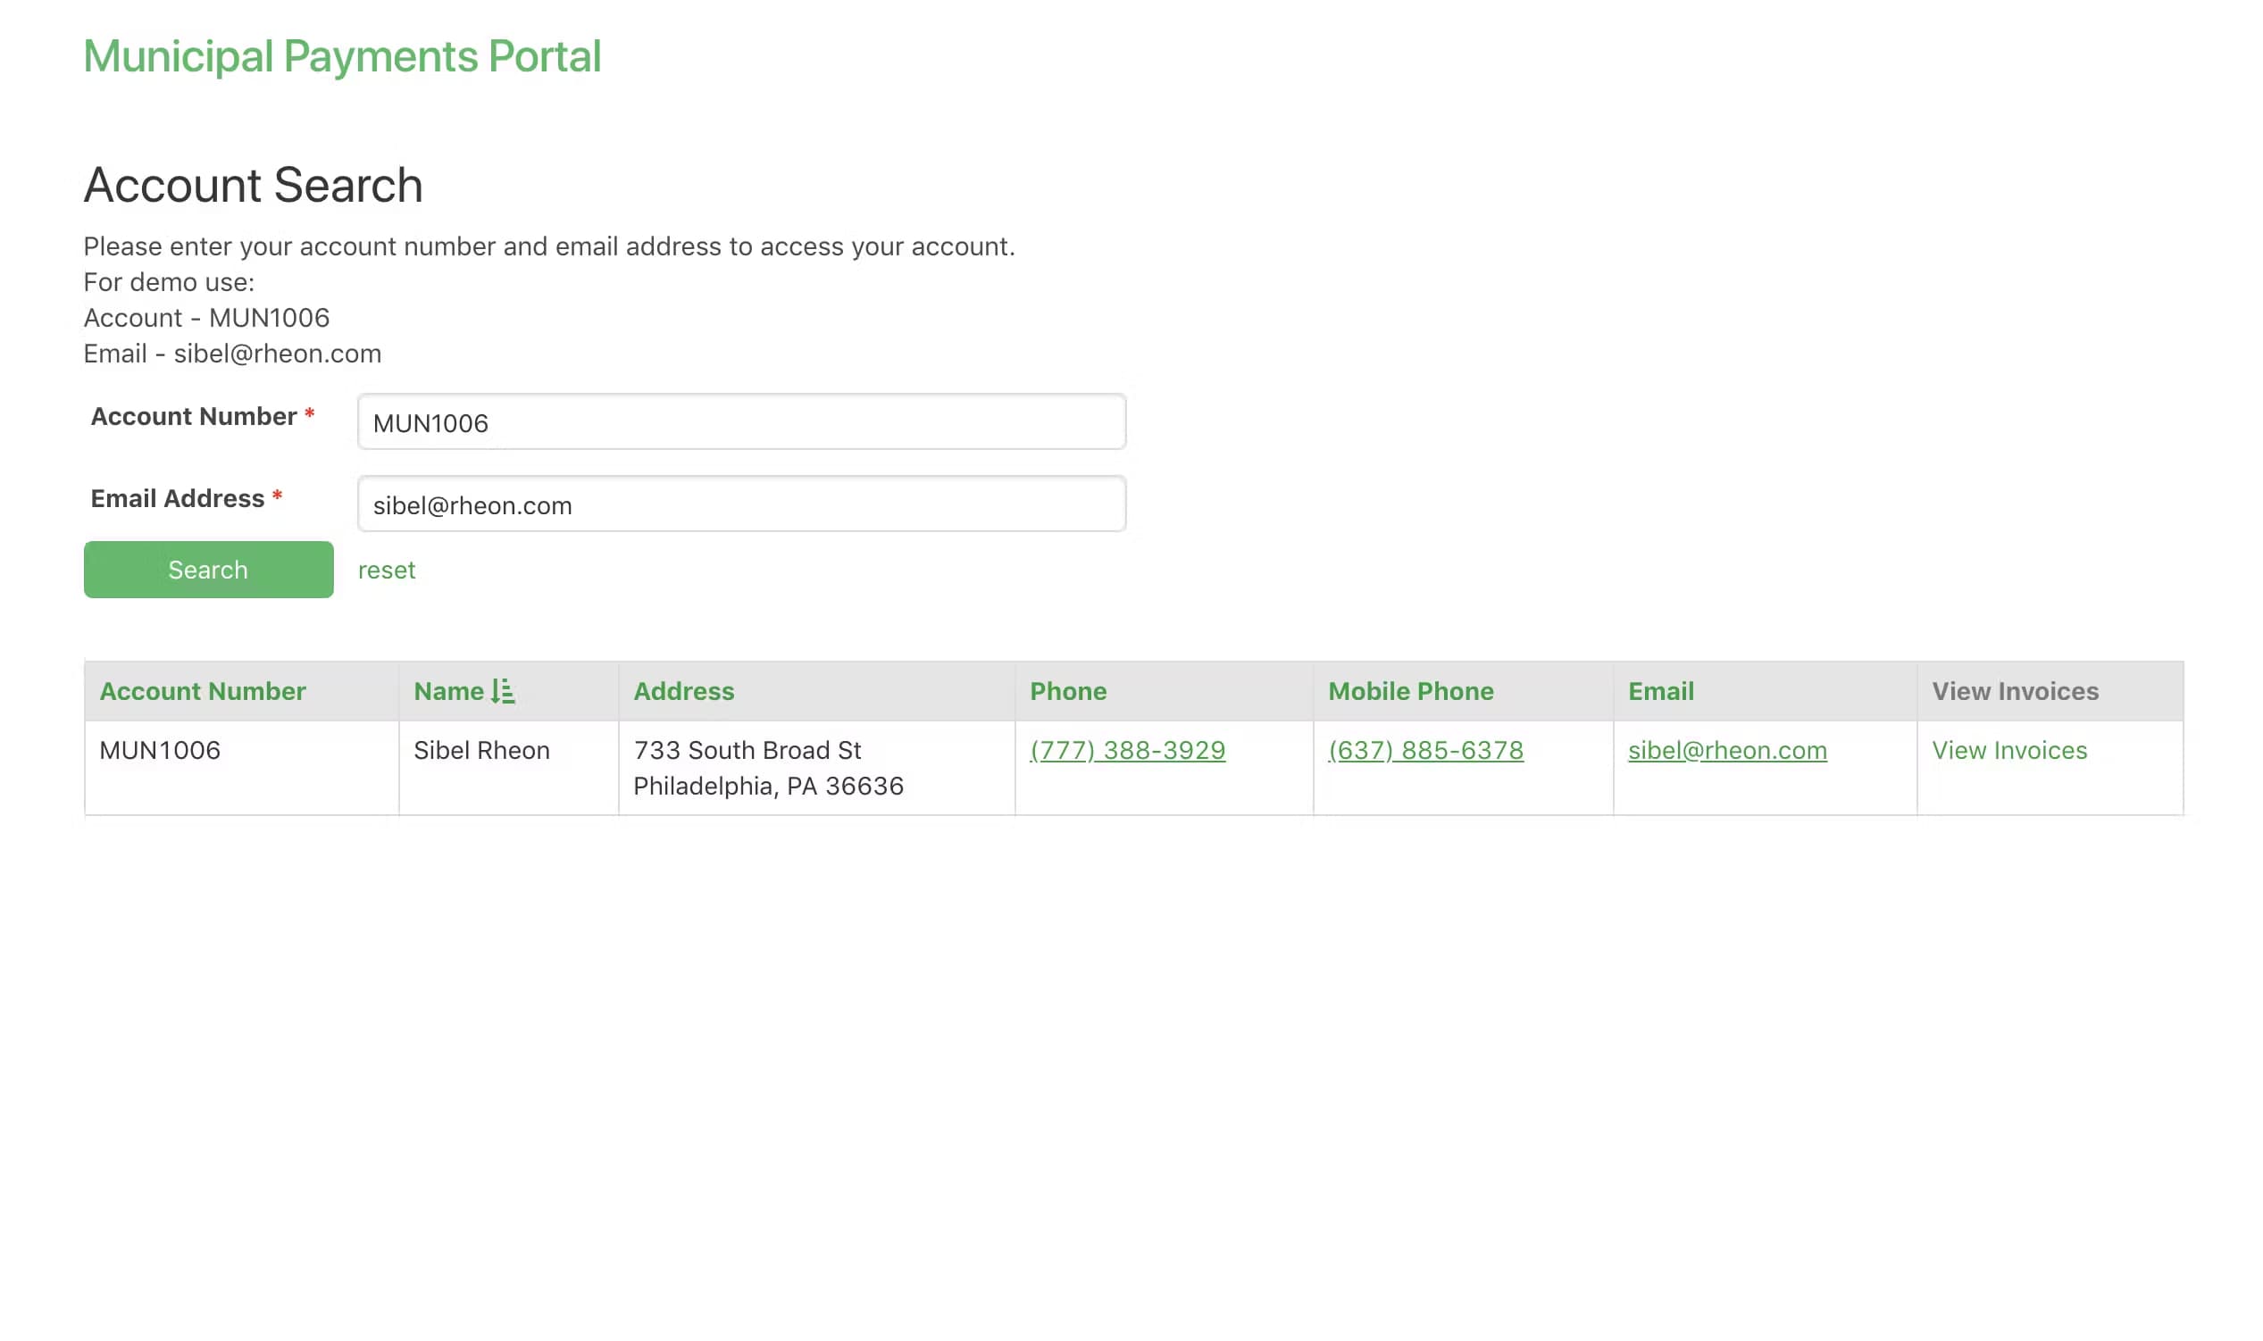Select the Sibel Rheon name cell
The width and height of the screenshot is (2263, 1341).
click(480, 750)
